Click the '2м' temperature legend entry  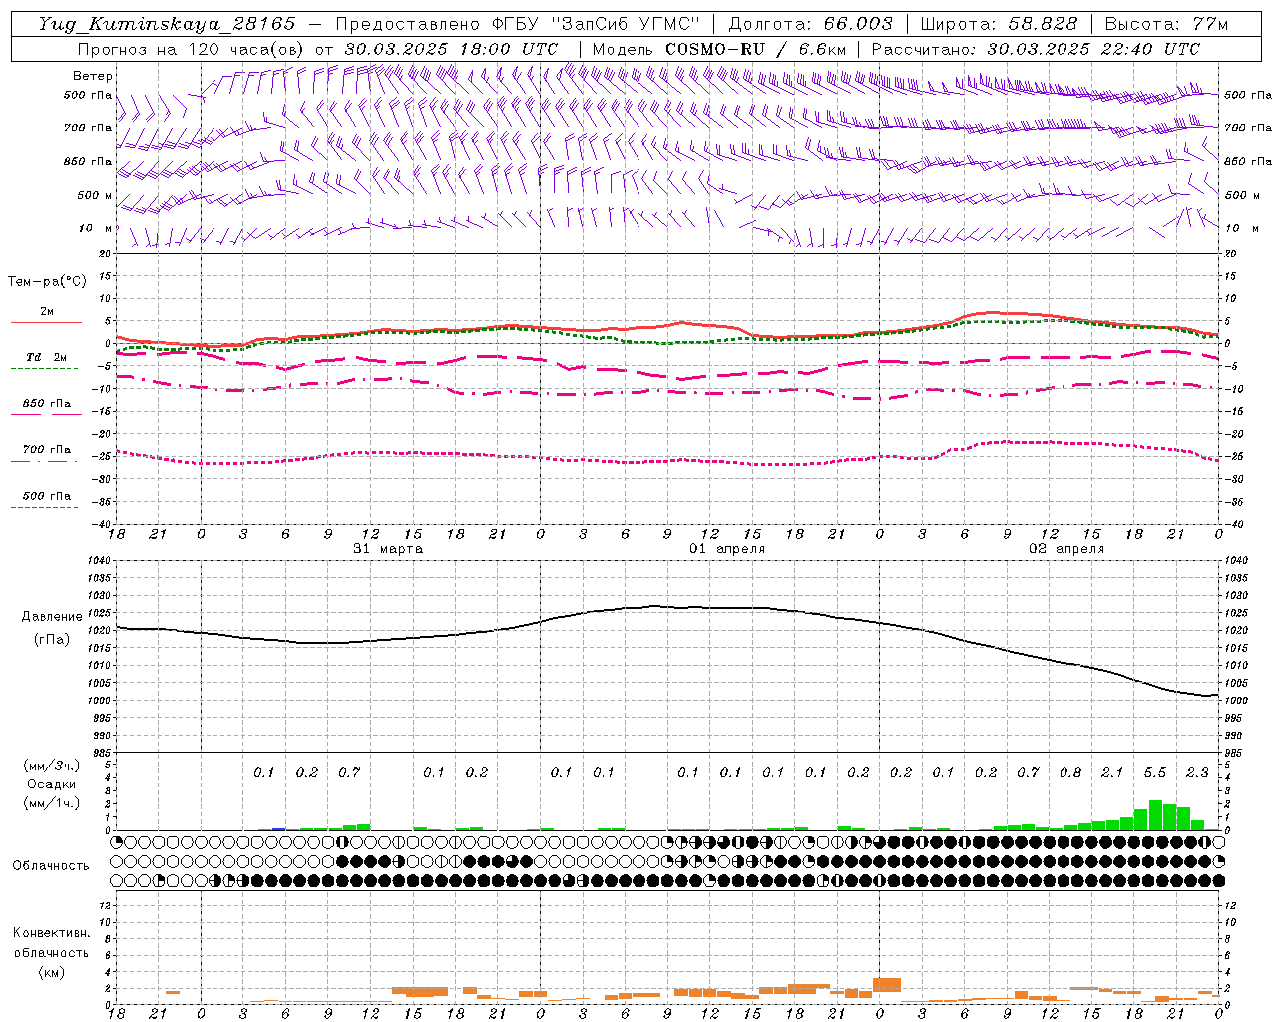pyautogui.click(x=47, y=312)
